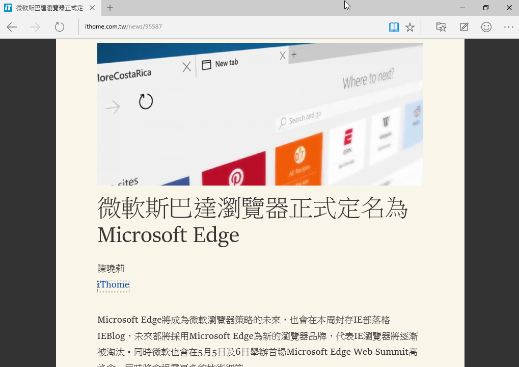Viewport: 519px width, 367px height.
Task: Click the Edge browser hero image
Action: pos(260,114)
